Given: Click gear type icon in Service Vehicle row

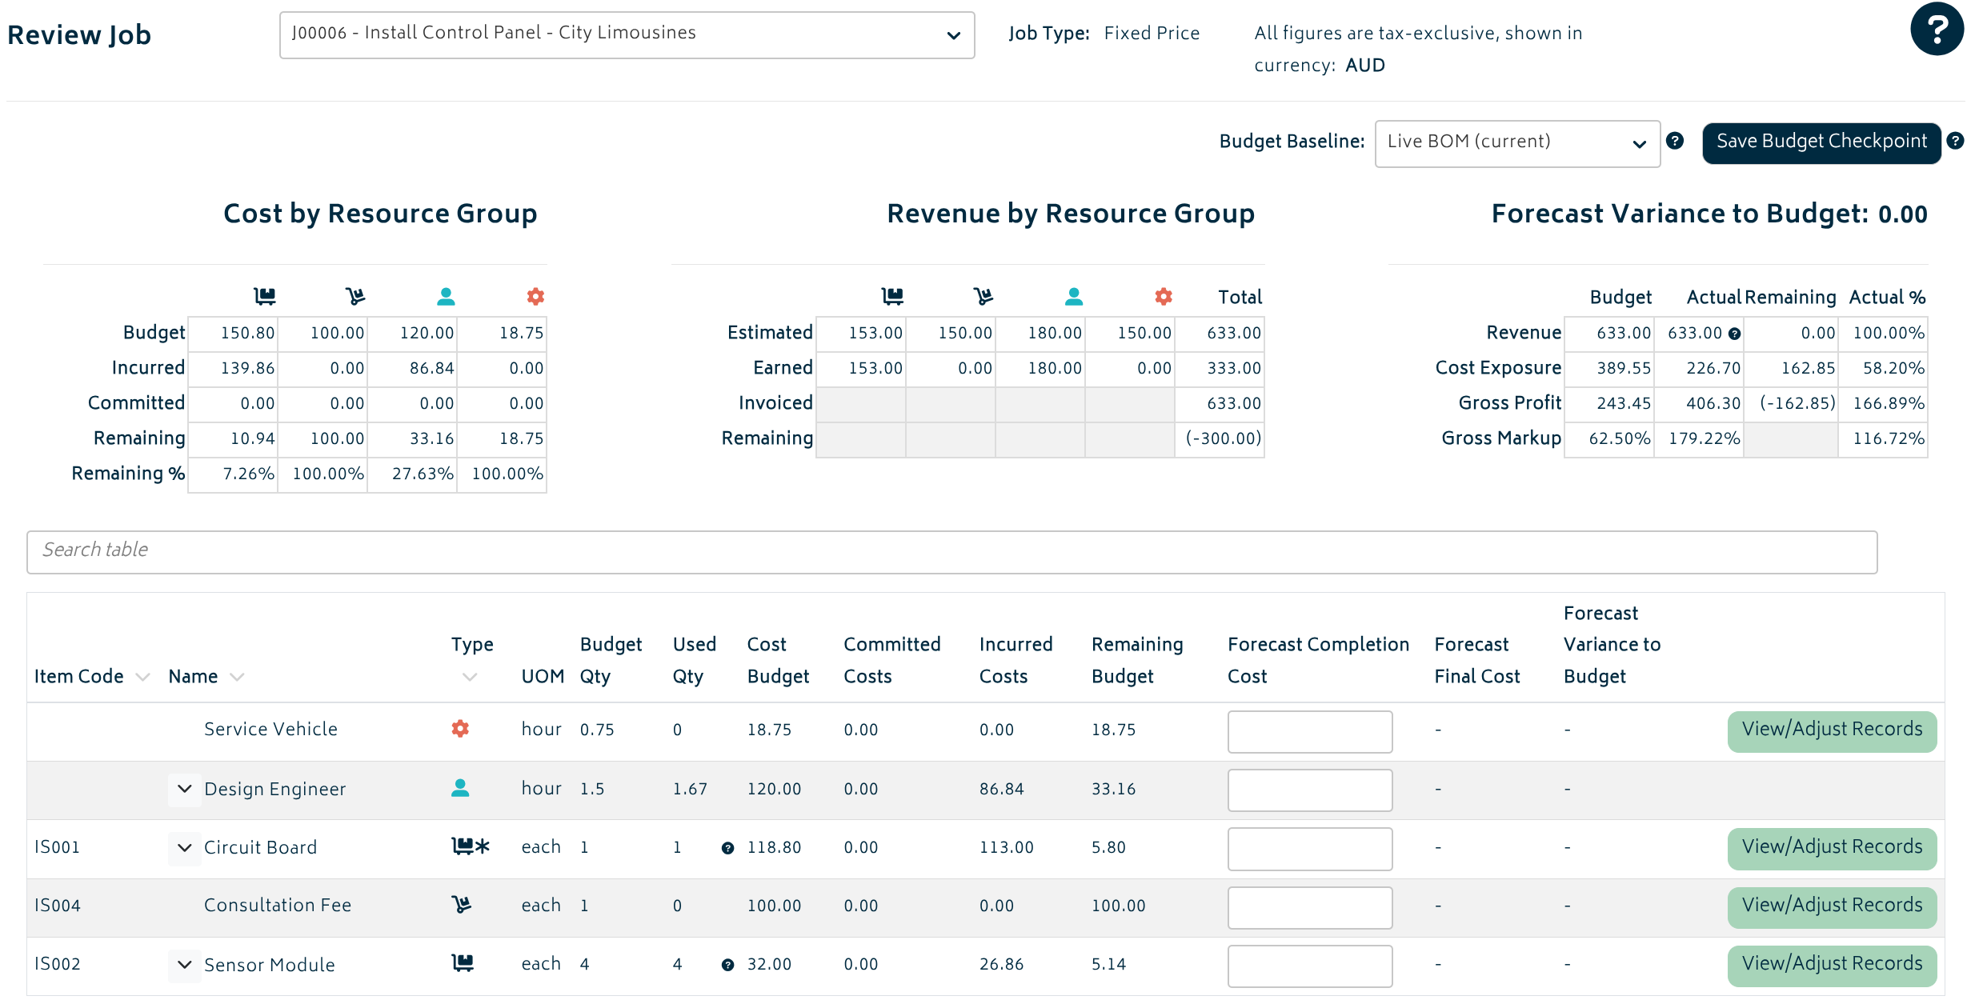Looking at the screenshot, I should (x=460, y=729).
